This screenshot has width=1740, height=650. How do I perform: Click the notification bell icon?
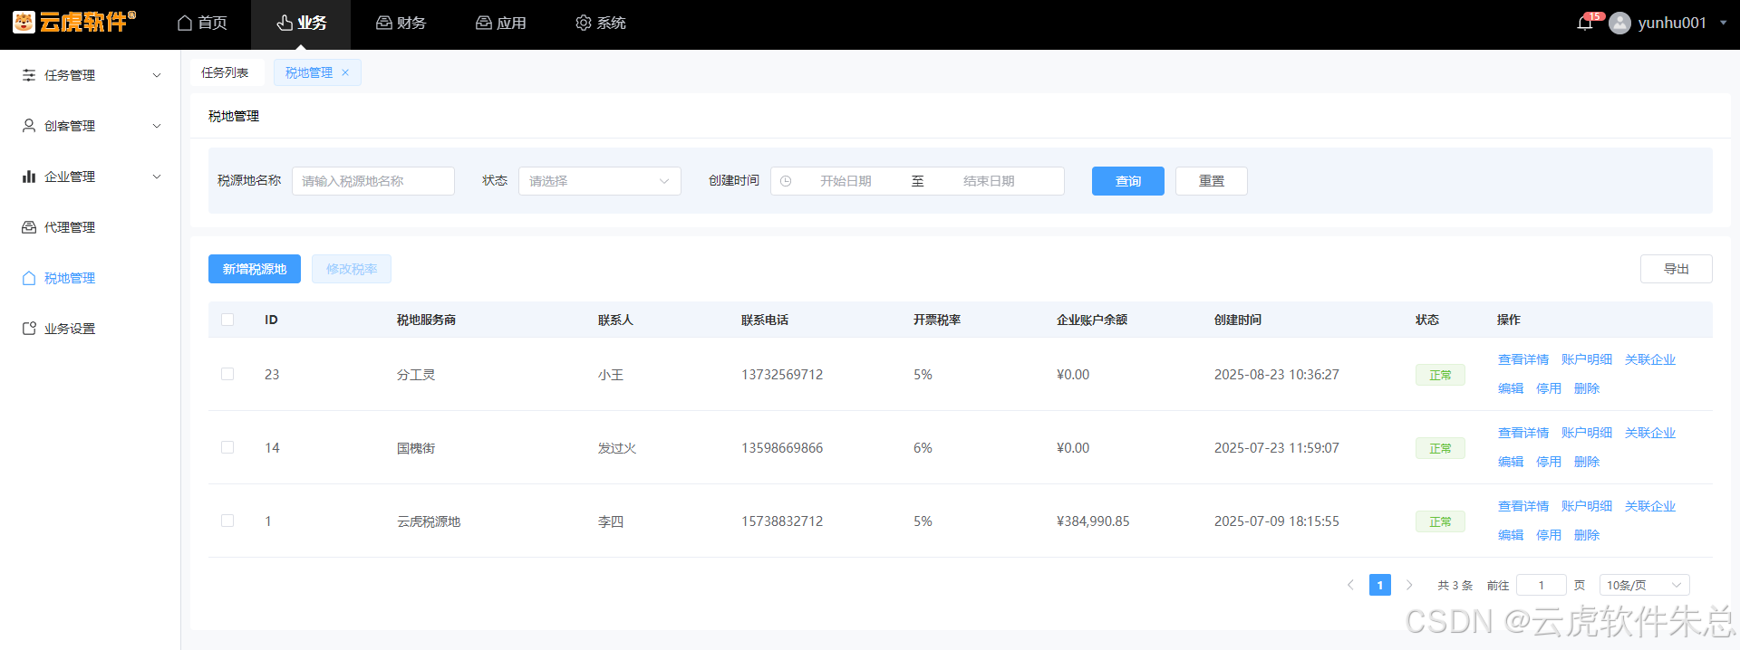(x=1584, y=24)
